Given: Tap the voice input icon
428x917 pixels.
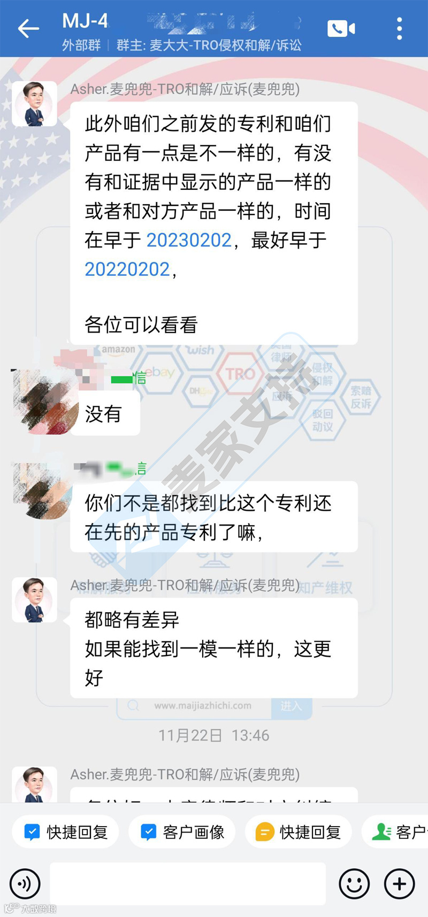Looking at the screenshot, I should click(25, 883).
